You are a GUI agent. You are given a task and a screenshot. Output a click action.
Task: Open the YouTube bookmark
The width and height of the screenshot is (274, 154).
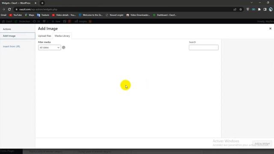(x=15, y=15)
